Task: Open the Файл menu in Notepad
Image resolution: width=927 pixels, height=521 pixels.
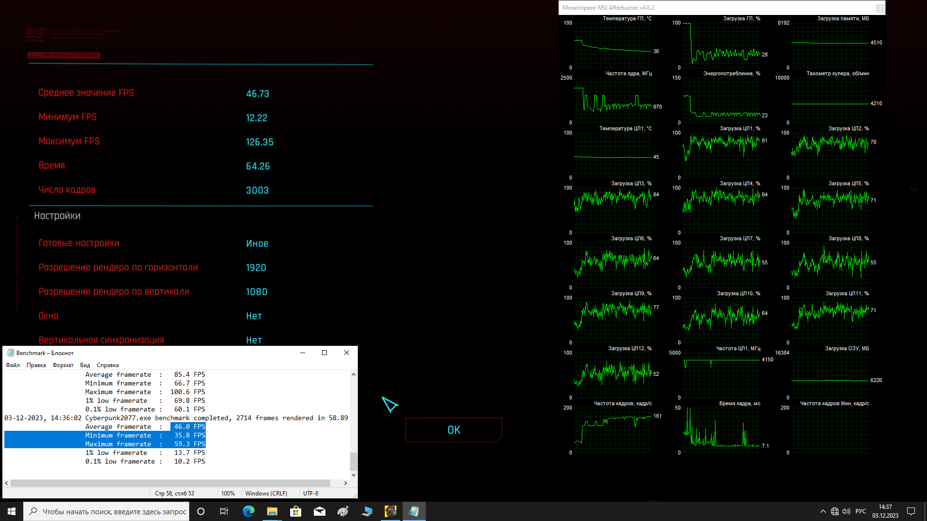Action: click(13, 365)
